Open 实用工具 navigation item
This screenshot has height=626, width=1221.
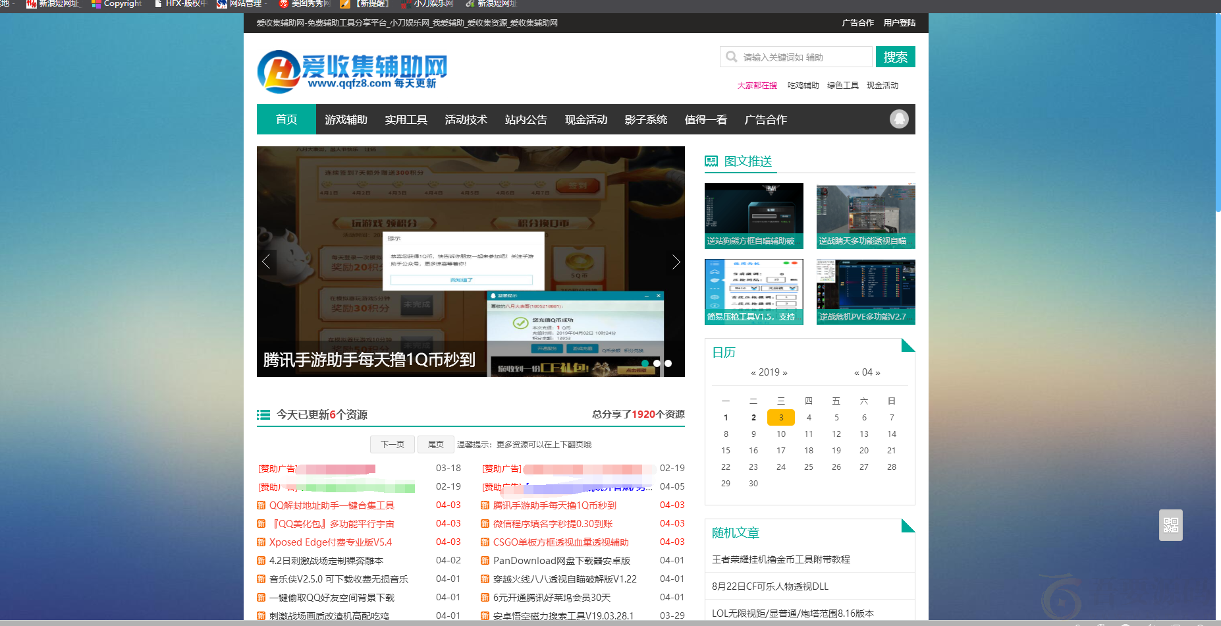406,119
